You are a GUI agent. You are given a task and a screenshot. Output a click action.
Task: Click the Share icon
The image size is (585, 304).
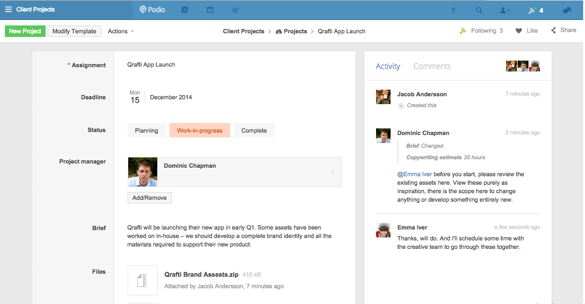pos(553,30)
